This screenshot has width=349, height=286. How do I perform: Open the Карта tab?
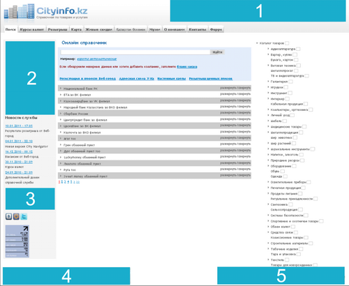click(x=76, y=29)
